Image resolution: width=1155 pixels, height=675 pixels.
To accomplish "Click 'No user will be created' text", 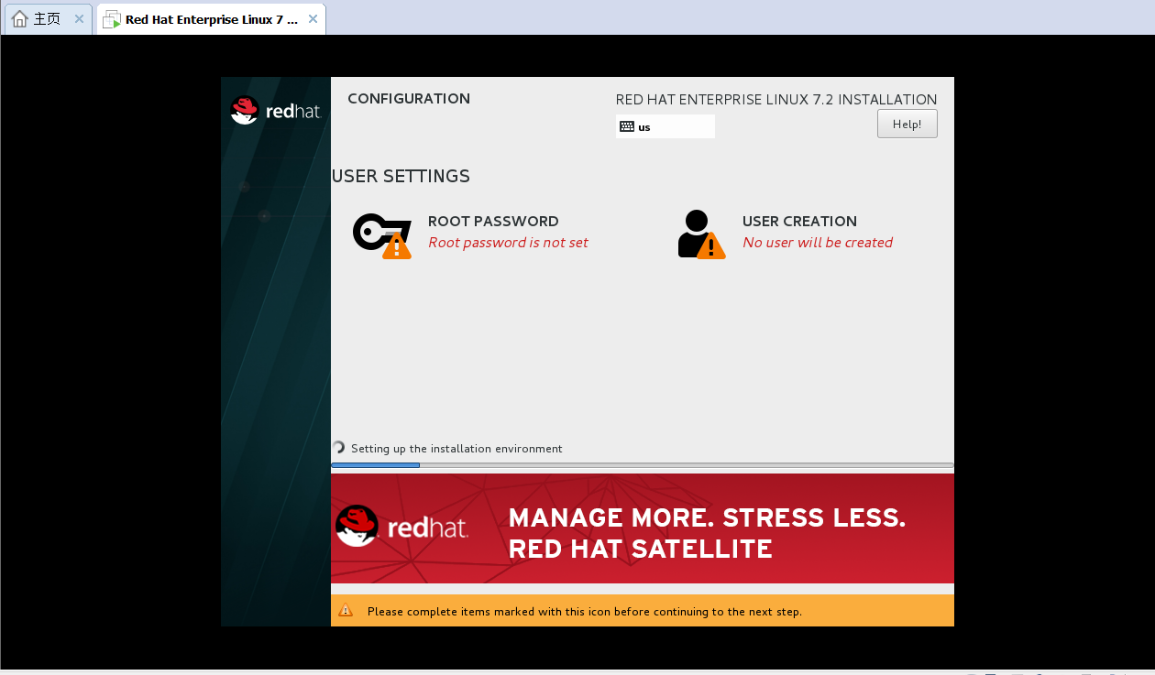I will click(x=818, y=243).
